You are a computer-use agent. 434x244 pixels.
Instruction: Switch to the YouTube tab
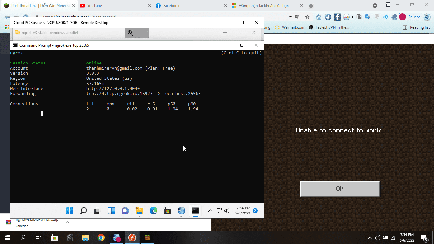click(x=115, y=6)
